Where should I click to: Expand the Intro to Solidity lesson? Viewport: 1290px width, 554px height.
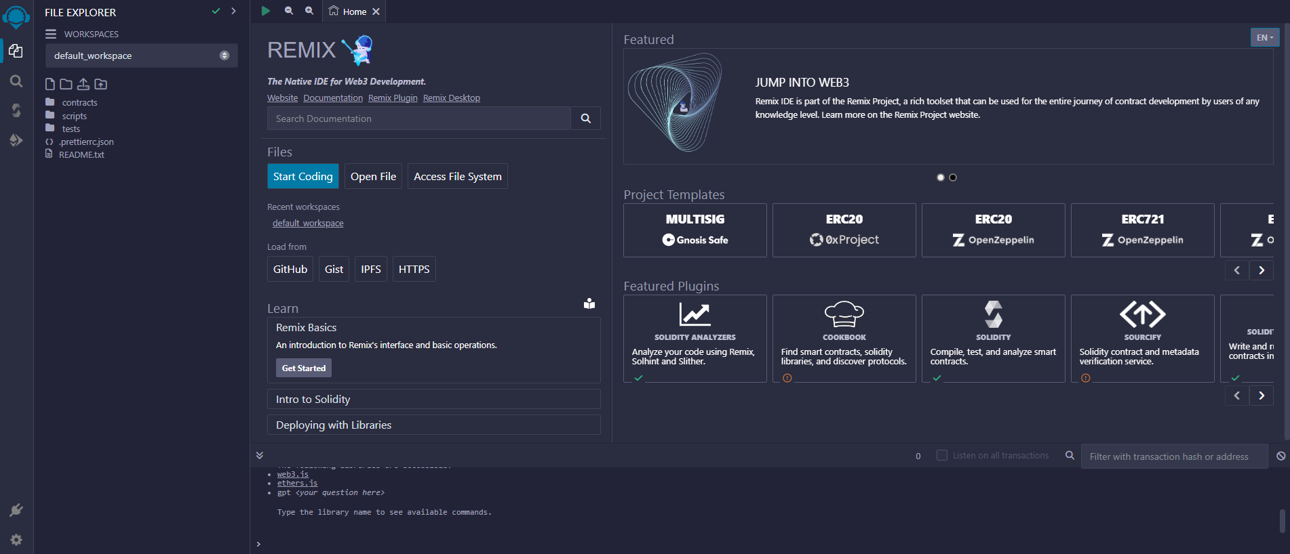pos(434,399)
